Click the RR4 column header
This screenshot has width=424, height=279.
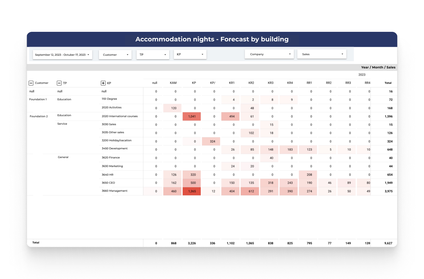367,83
